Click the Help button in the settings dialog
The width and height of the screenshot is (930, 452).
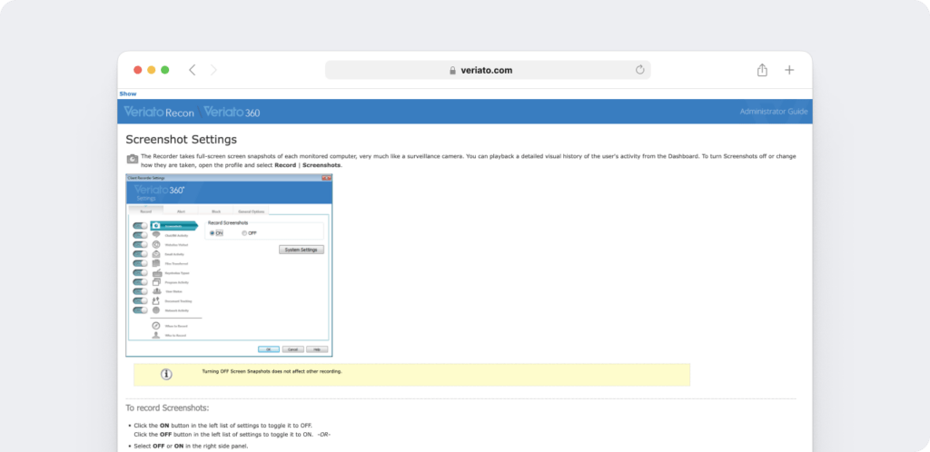coord(317,349)
